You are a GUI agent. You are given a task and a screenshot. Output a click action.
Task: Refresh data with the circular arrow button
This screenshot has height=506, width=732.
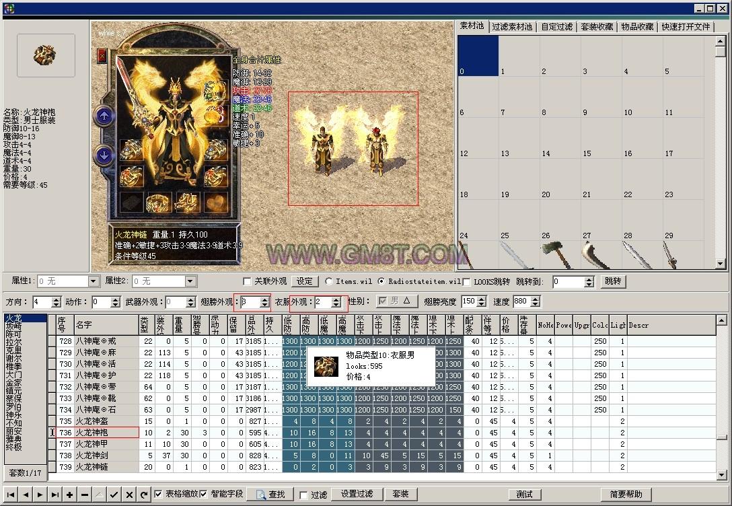pyautogui.click(x=144, y=495)
